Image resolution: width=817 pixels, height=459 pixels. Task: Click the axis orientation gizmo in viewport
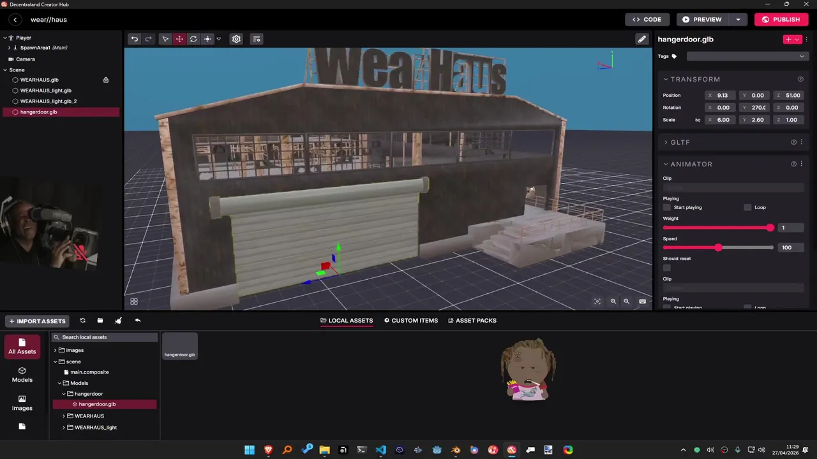click(606, 62)
